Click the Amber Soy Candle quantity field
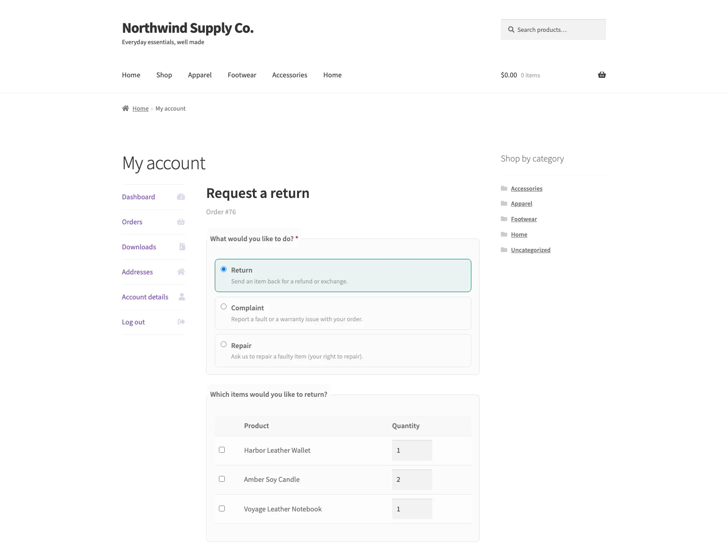 412,480
